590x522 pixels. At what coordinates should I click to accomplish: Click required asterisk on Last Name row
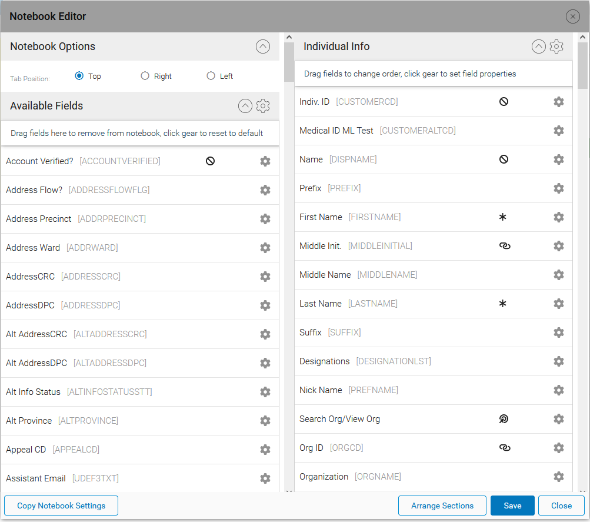[x=503, y=304]
